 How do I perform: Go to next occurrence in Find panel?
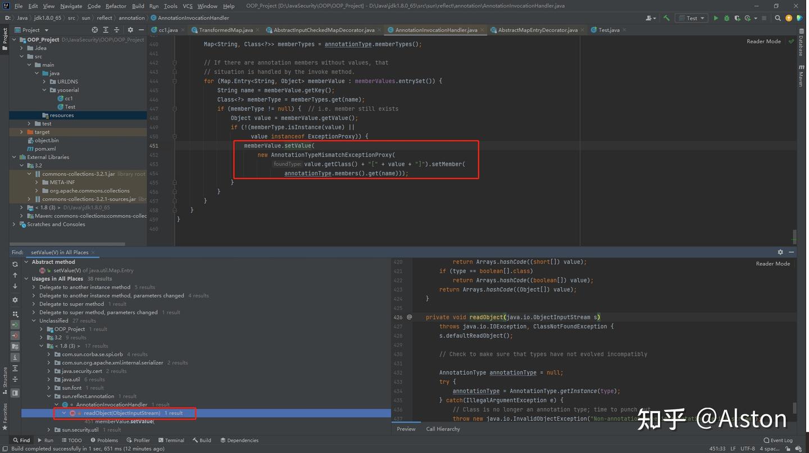click(15, 286)
